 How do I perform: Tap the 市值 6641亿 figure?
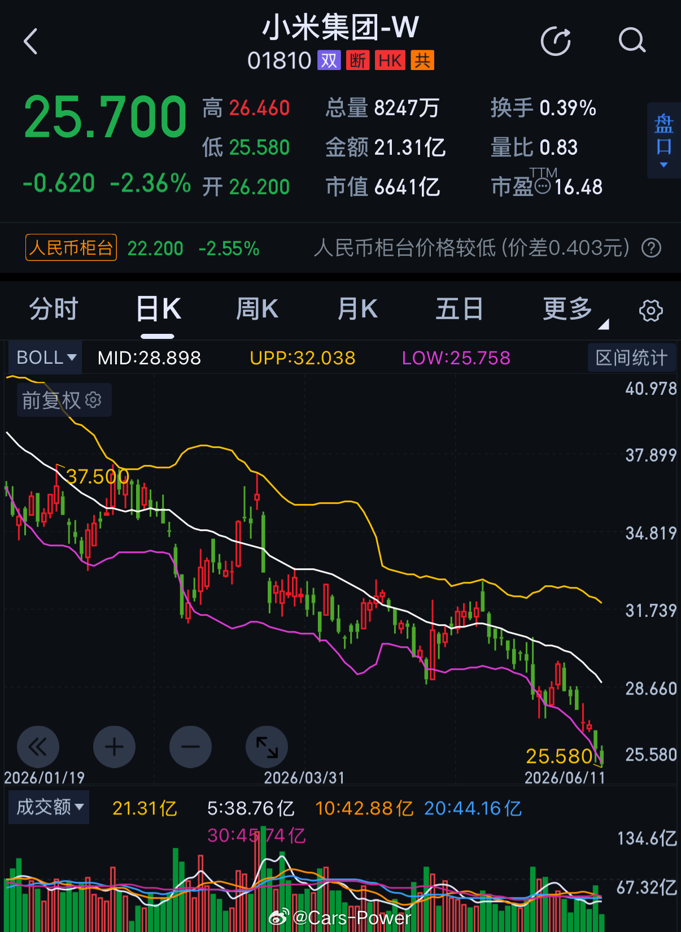point(383,187)
